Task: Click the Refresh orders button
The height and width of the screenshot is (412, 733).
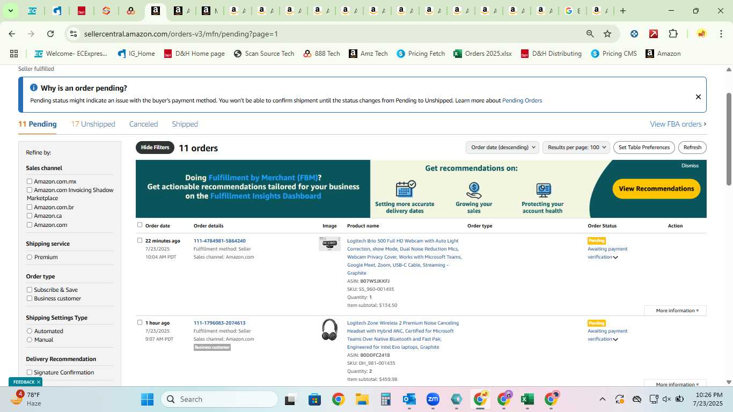Action: tap(692, 148)
